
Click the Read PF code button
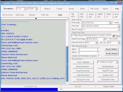108,71
